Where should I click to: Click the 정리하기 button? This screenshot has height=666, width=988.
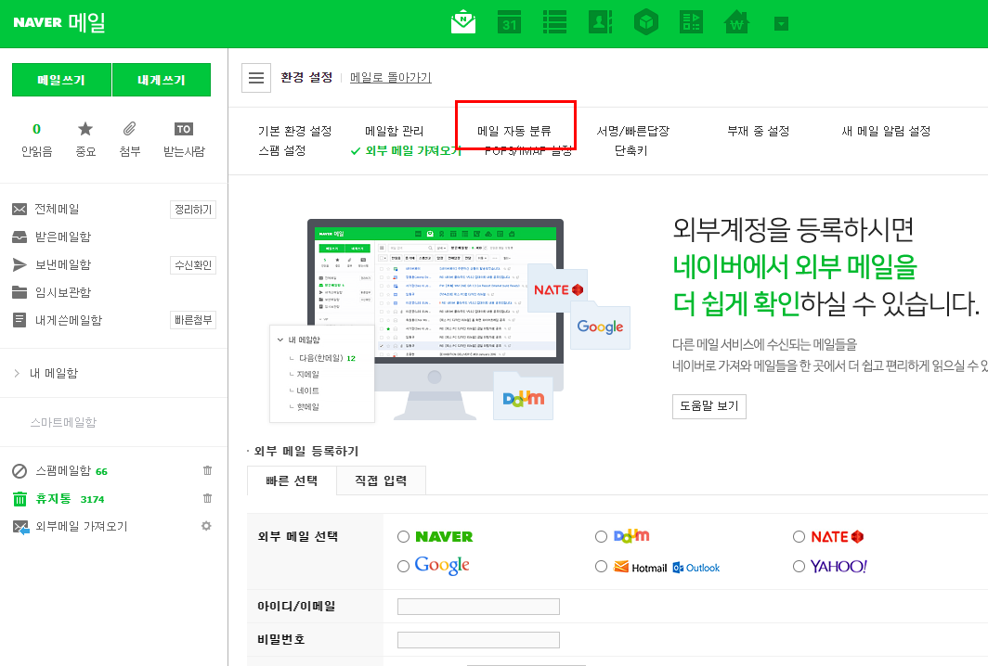(x=193, y=210)
